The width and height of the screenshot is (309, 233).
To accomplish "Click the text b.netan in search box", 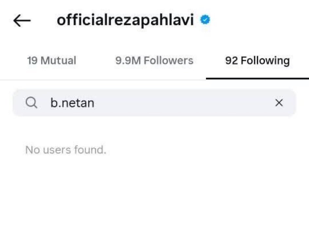I will 72,103.
